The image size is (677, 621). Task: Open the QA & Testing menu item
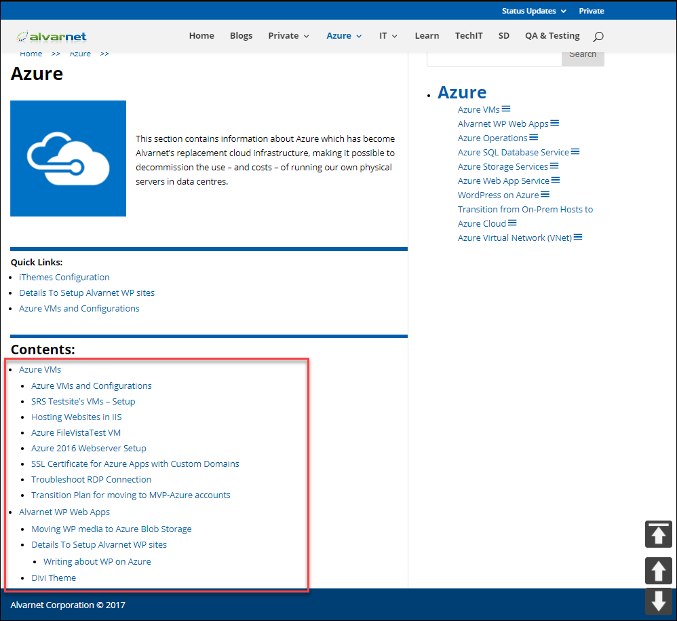[x=552, y=36]
